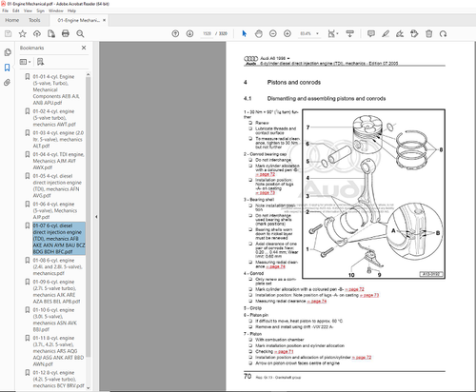Image resolution: width=476 pixels, height=392 pixels.
Task: Open the Help menu
Action: coord(71,10)
